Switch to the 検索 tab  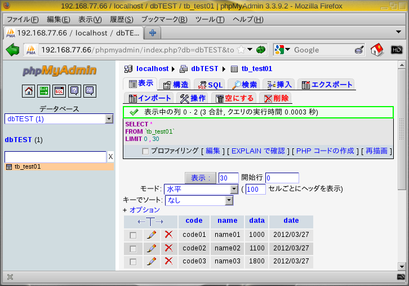244,85
